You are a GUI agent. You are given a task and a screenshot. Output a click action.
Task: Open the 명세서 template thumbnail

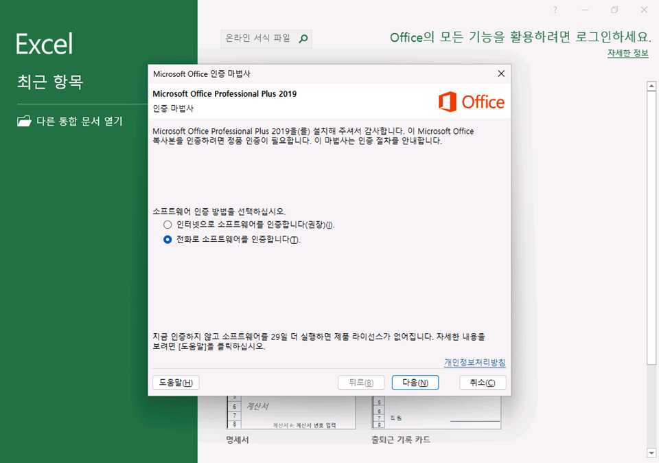click(x=291, y=413)
